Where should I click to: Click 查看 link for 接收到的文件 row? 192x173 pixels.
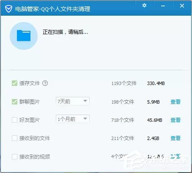coord(176,138)
